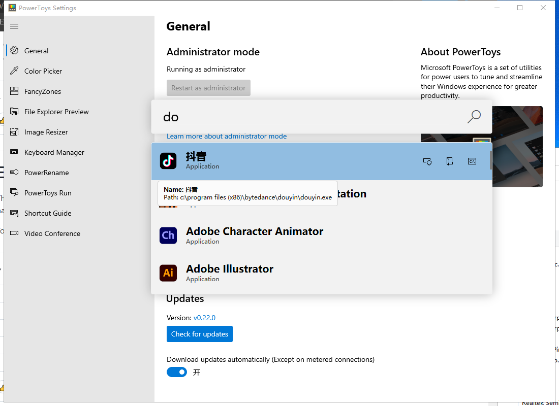The width and height of the screenshot is (559, 406).
Task: Open the General settings page
Action: click(x=80, y=51)
